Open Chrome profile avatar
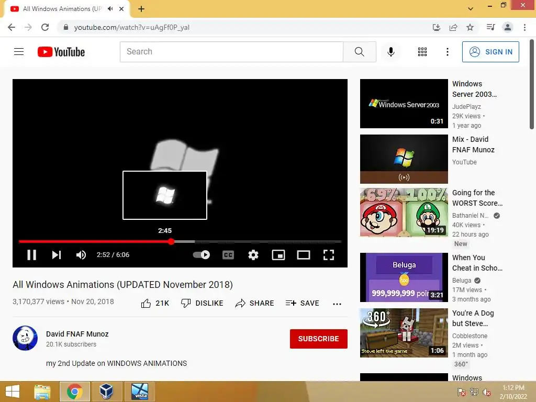This screenshot has height=402, width=536. (x=508, y=27)
